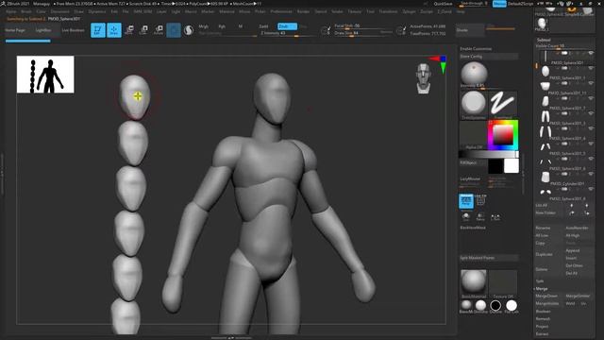604x340 pixels.
Task: Toggle visibility eye of PM3D_Sphere3D1_3
Action: (591, 113)
